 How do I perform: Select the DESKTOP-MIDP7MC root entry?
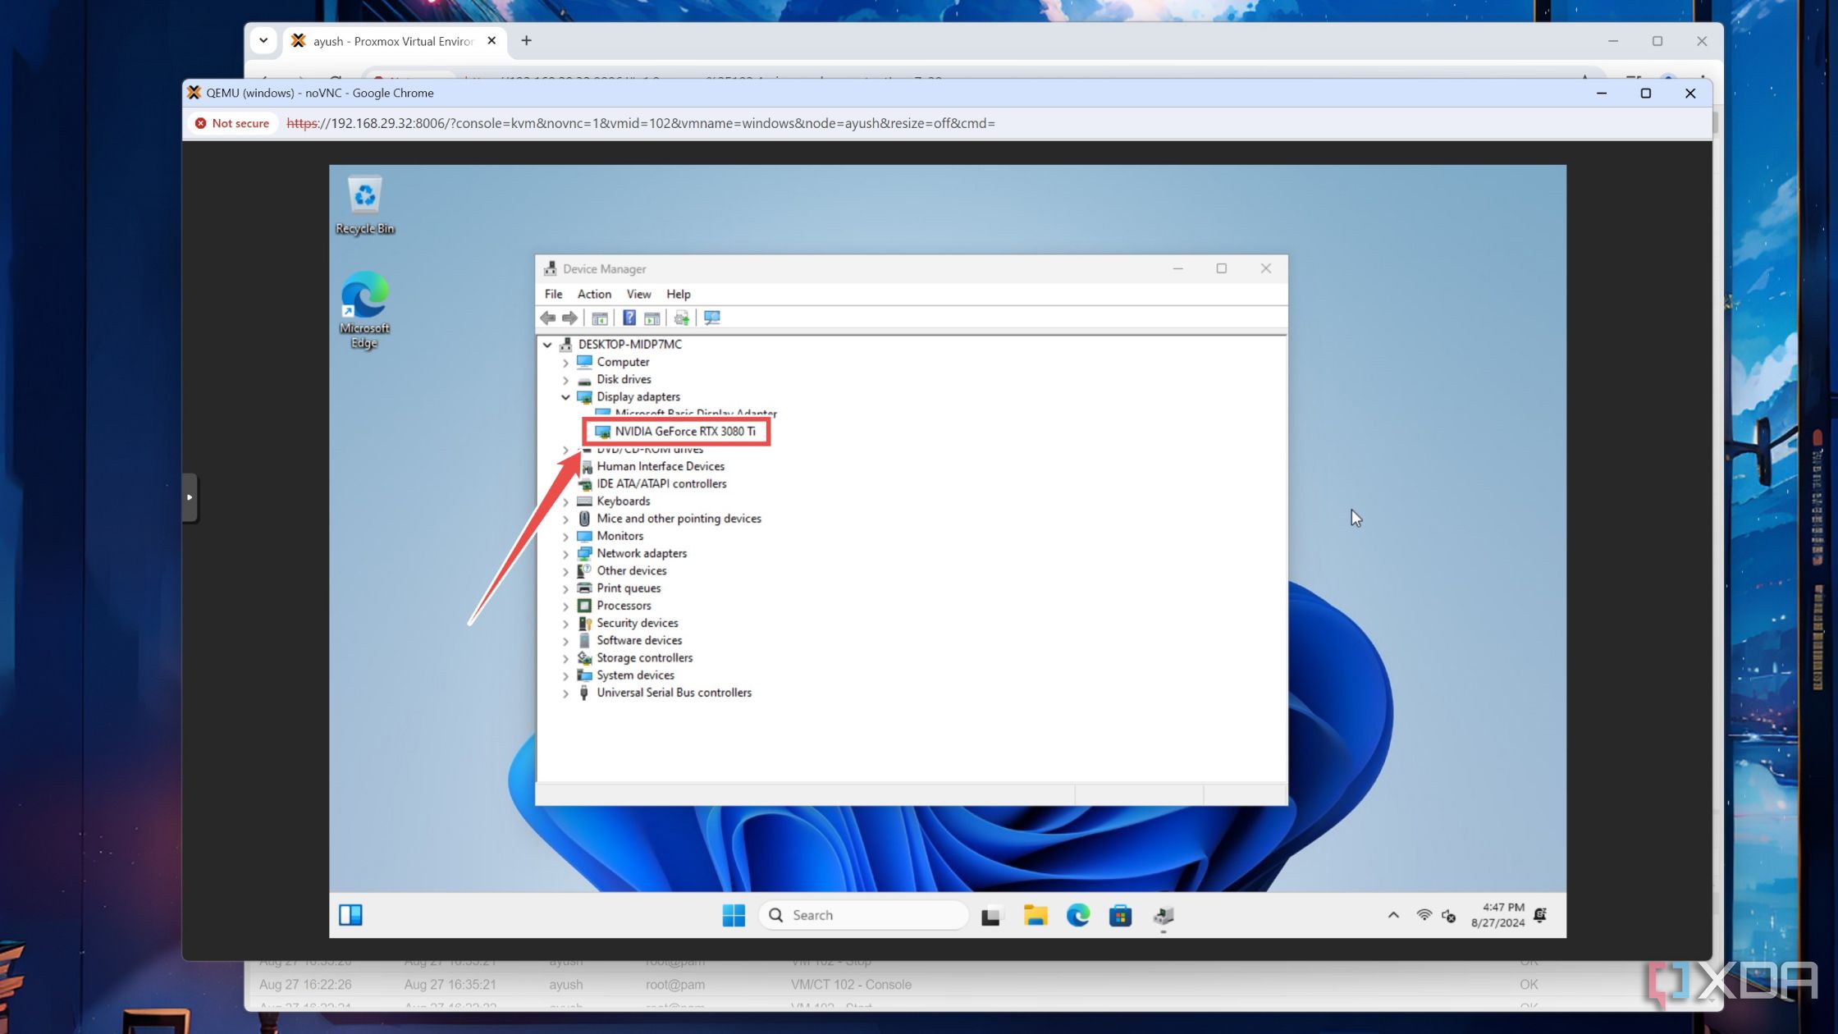(629, 345)
